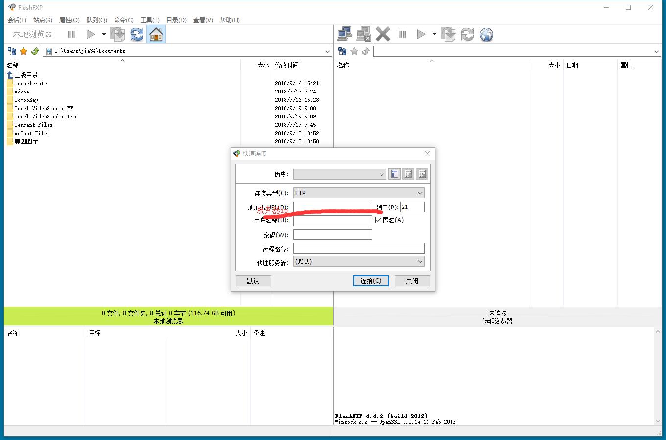Click the log pane scrollbar up arrow
The width and height of the screenshot is (666, 440).
click(658, 332)
